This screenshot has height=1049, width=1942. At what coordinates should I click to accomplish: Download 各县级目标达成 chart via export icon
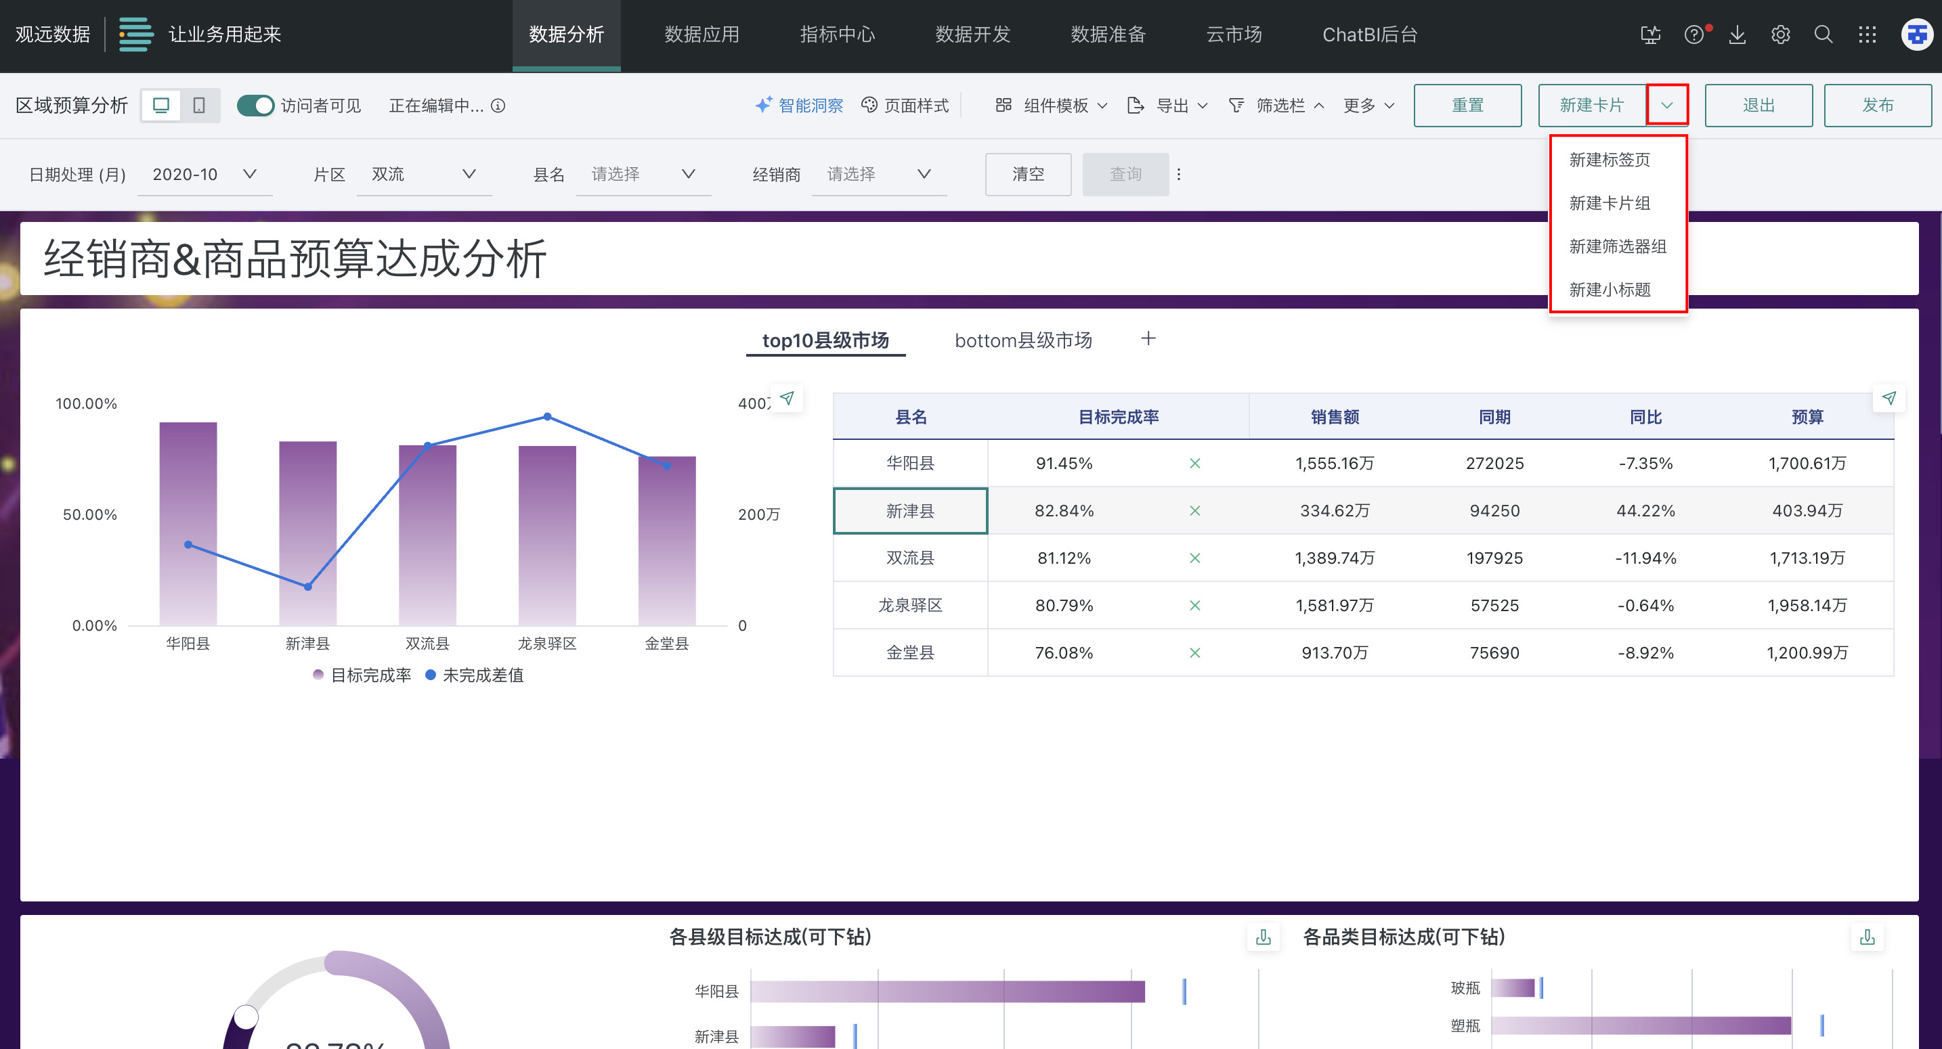1264,937
